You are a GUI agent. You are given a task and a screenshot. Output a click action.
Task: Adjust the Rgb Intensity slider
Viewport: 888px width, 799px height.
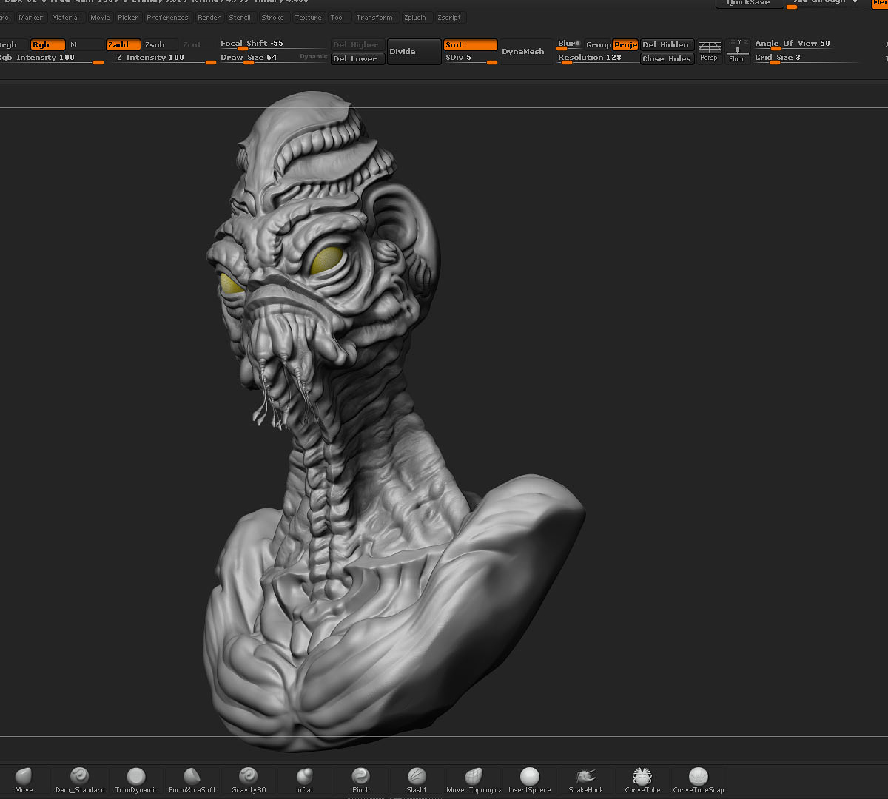point(52,58)
